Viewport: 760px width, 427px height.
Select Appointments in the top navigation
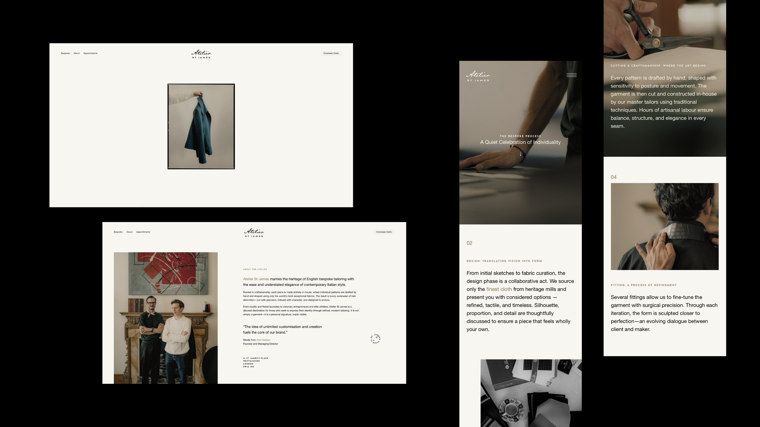click(90, 53)
